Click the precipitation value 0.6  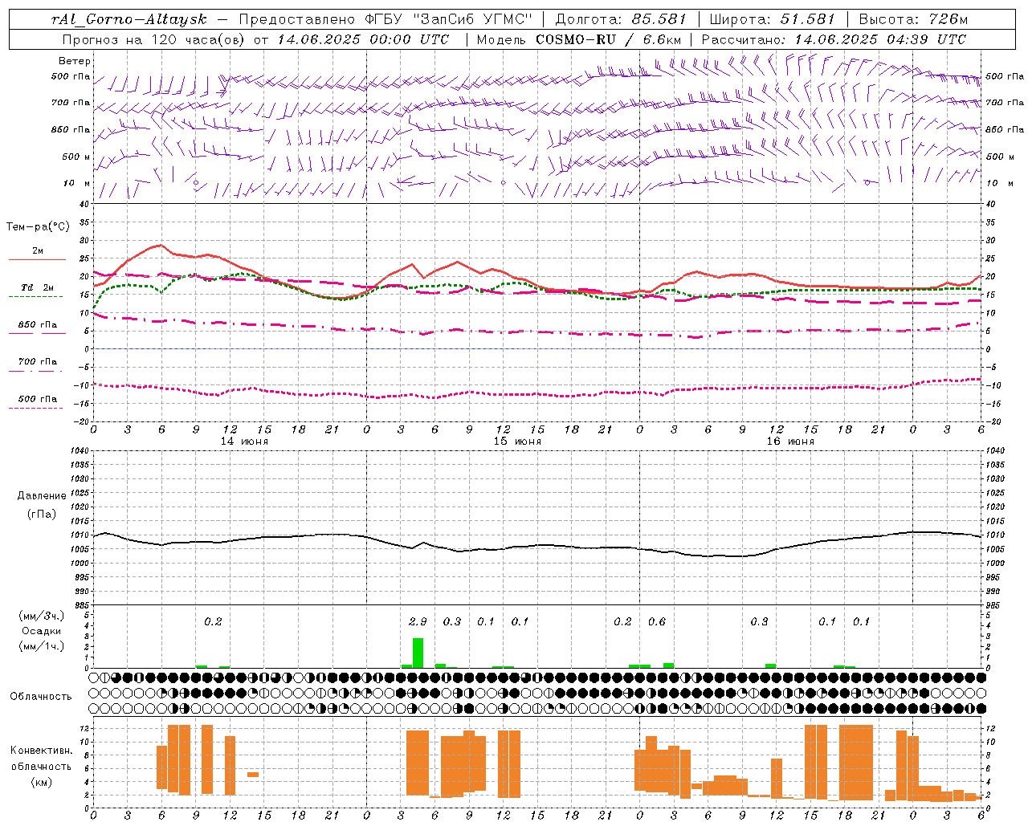pyautogui.click(x=657, y=621)
